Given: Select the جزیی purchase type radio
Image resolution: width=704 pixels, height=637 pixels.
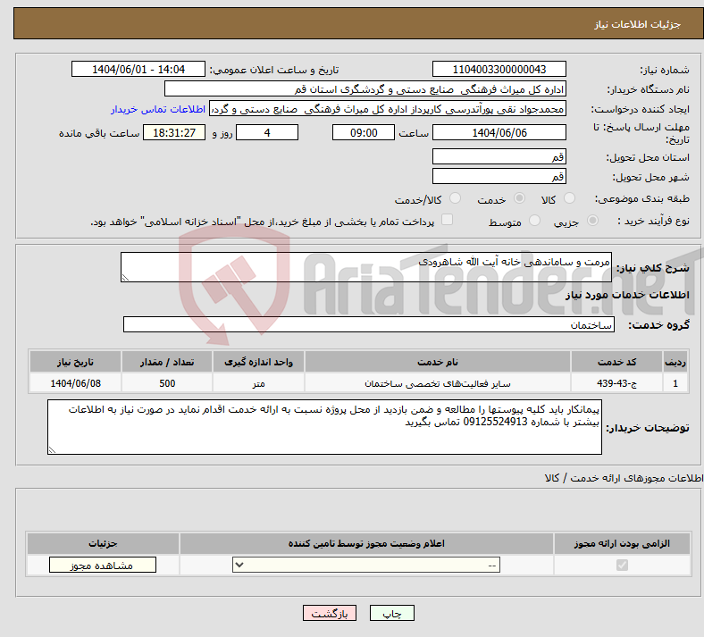Looking at the screenshot, I should pos(592,221).
